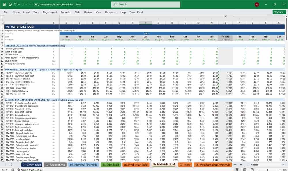Screen dimensions: 288x171
Task: Click previous sheet navigation arrow
Action: 5,165
